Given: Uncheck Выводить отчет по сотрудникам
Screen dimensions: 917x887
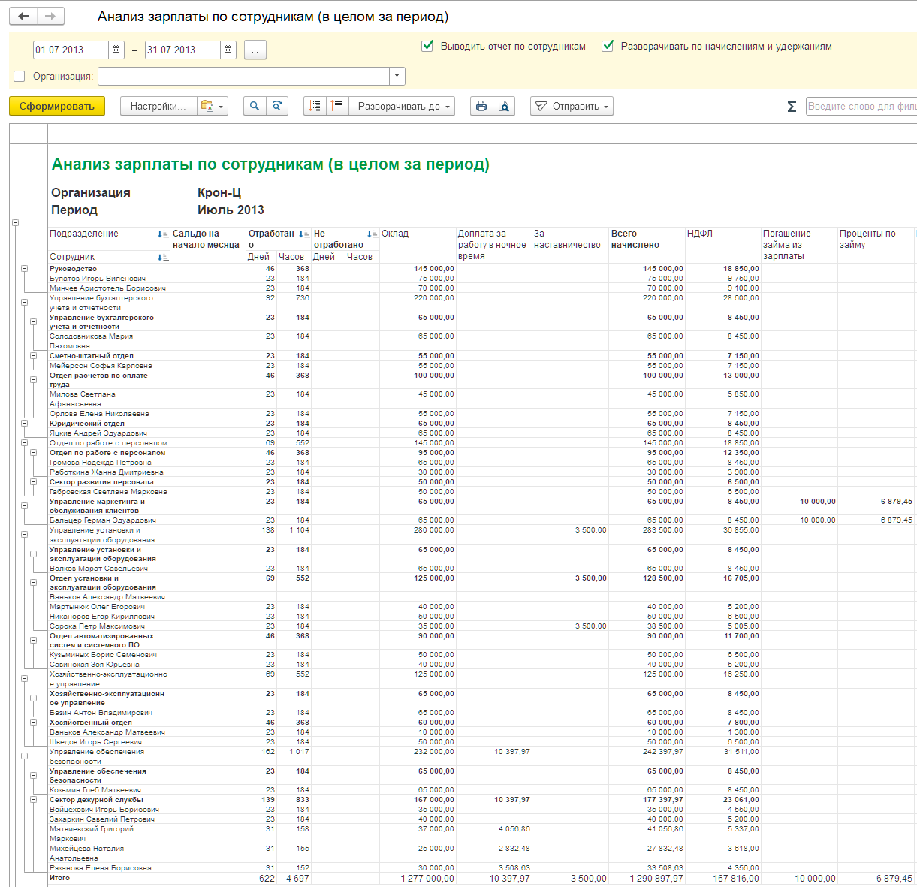Looking at the screenshot, I should [427, 46].
